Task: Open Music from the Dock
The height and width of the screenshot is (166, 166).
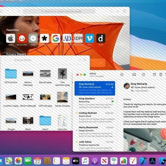Action: [85, 161]
